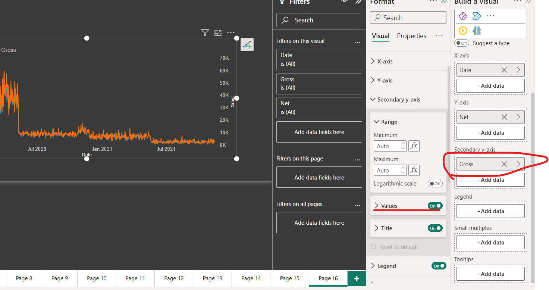Click '+Add data' under Small multiples

coord(490,242)
